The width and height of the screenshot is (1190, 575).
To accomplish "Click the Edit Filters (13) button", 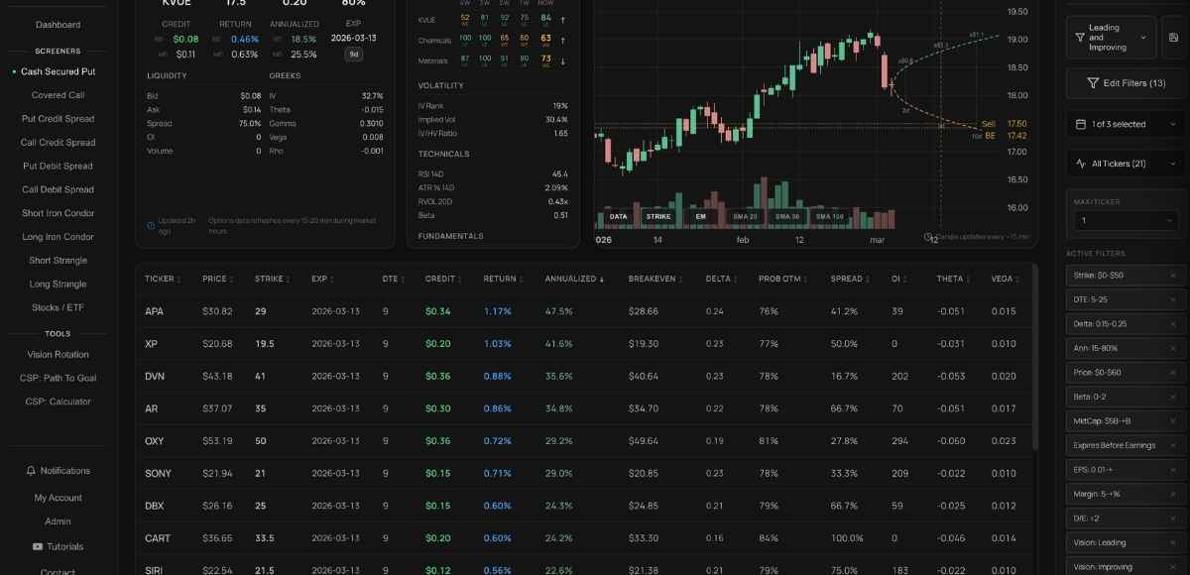I will (1125, 83).
